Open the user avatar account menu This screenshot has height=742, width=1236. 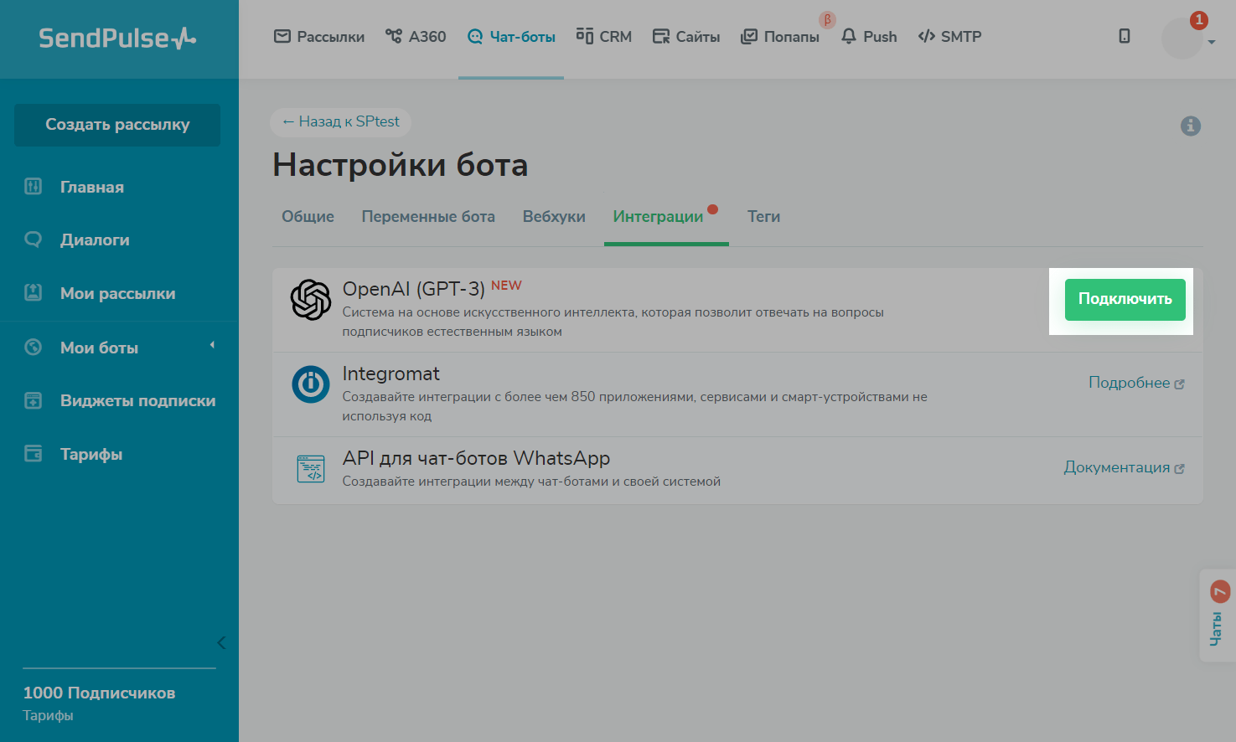coord(1182,39)
